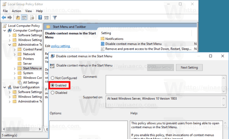Select the Printers tree item
Image resolution: width=229 pixels, height=139 pixels.
[x=28, y=59]
